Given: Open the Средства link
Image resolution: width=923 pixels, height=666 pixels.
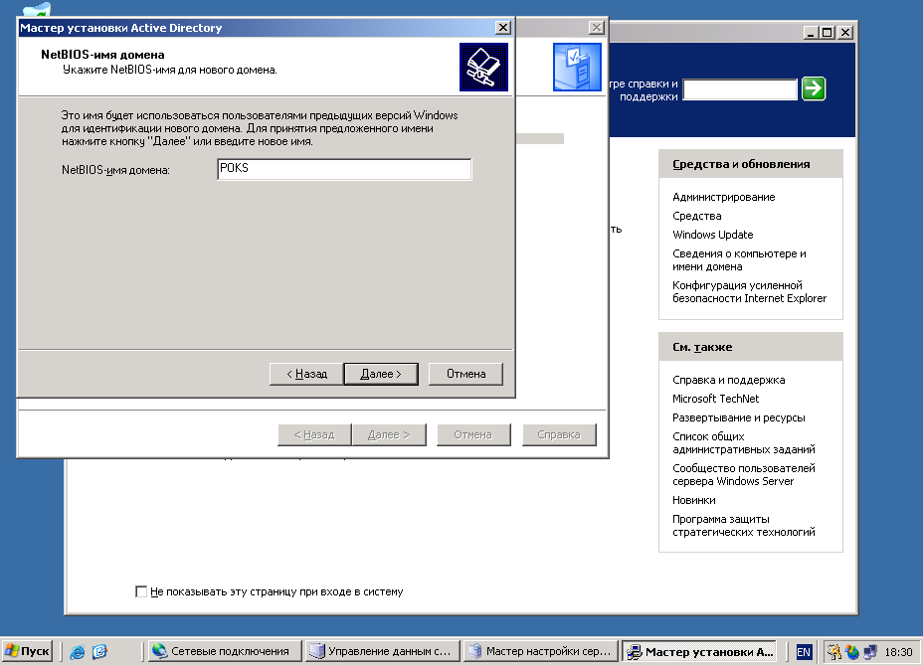Looking at the screenshot, I should (x=696, y=216).
